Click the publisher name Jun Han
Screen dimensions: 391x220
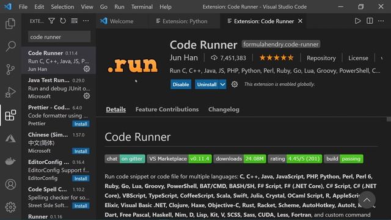[184, 57]
